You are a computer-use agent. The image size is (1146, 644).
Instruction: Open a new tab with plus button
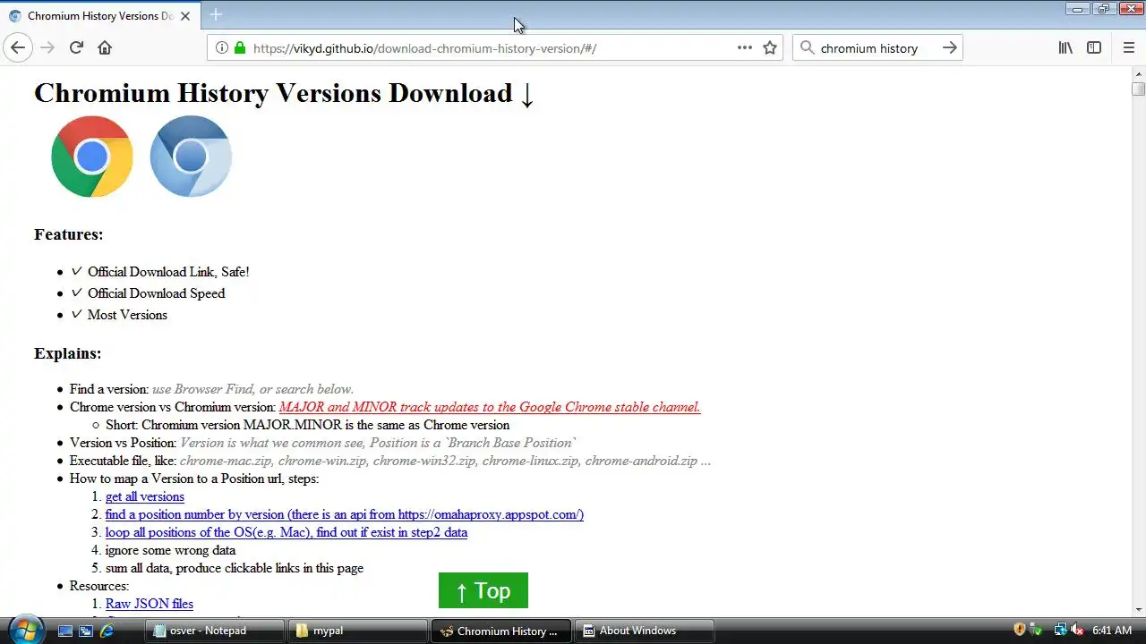point(216,14)
